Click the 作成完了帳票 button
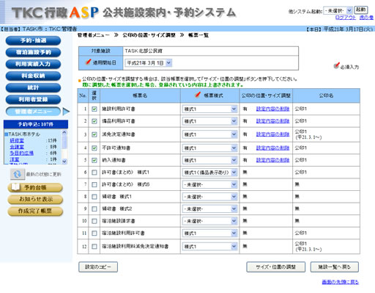 pos(35,211)
